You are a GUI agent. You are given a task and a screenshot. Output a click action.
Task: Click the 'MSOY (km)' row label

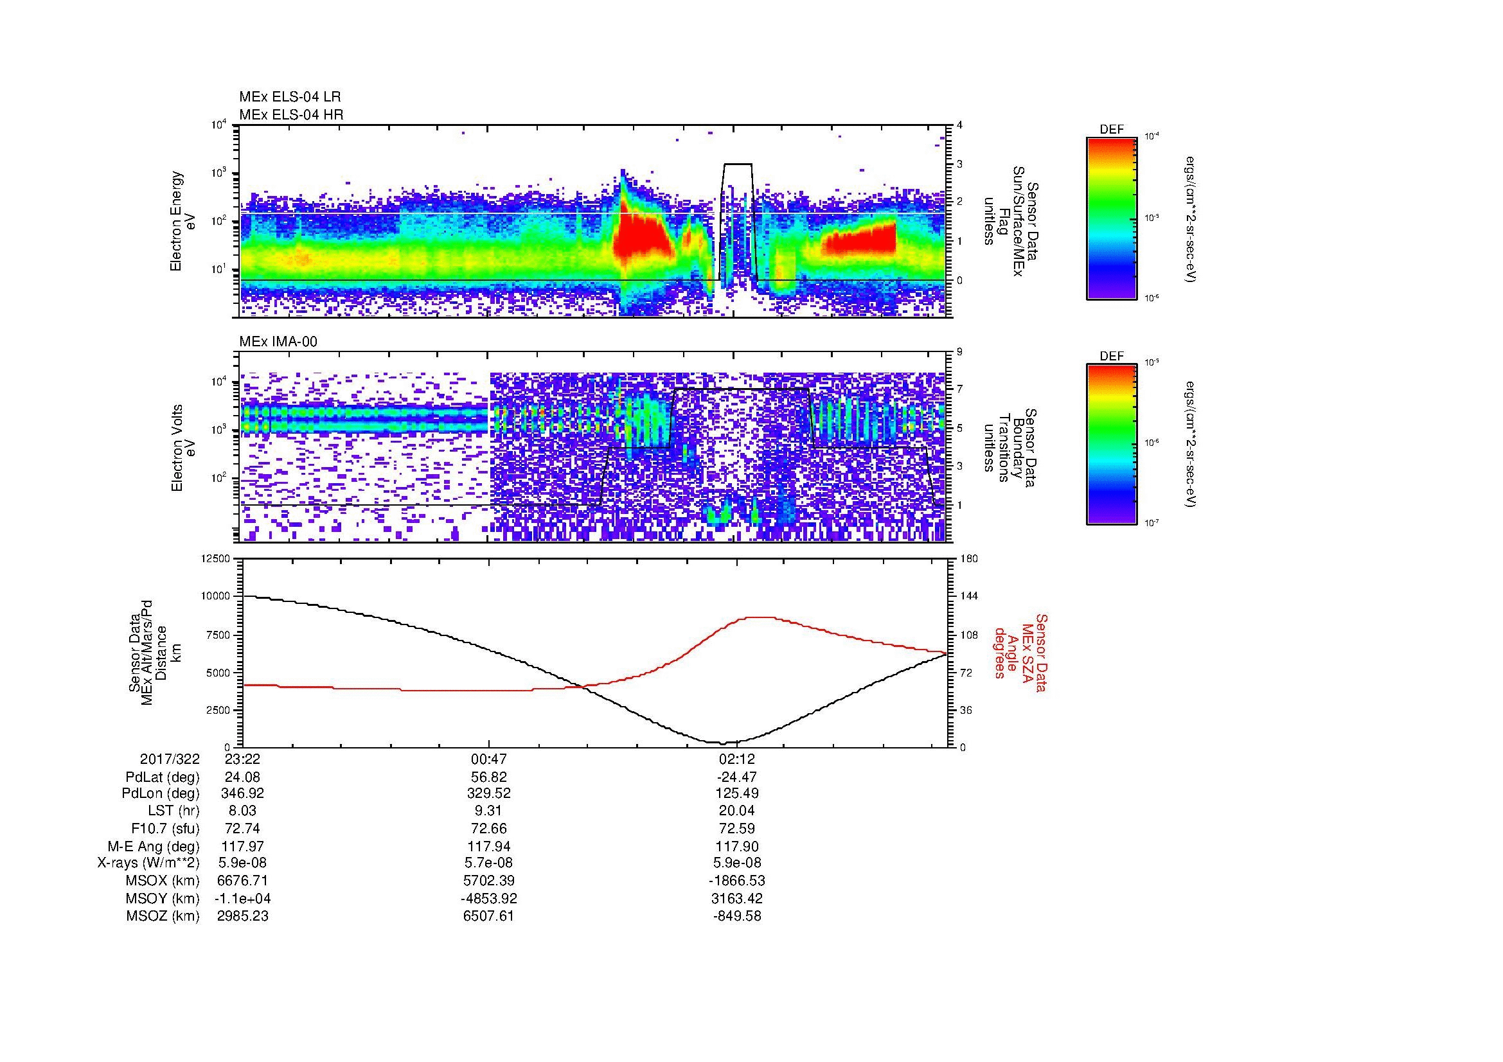point(163,898)
